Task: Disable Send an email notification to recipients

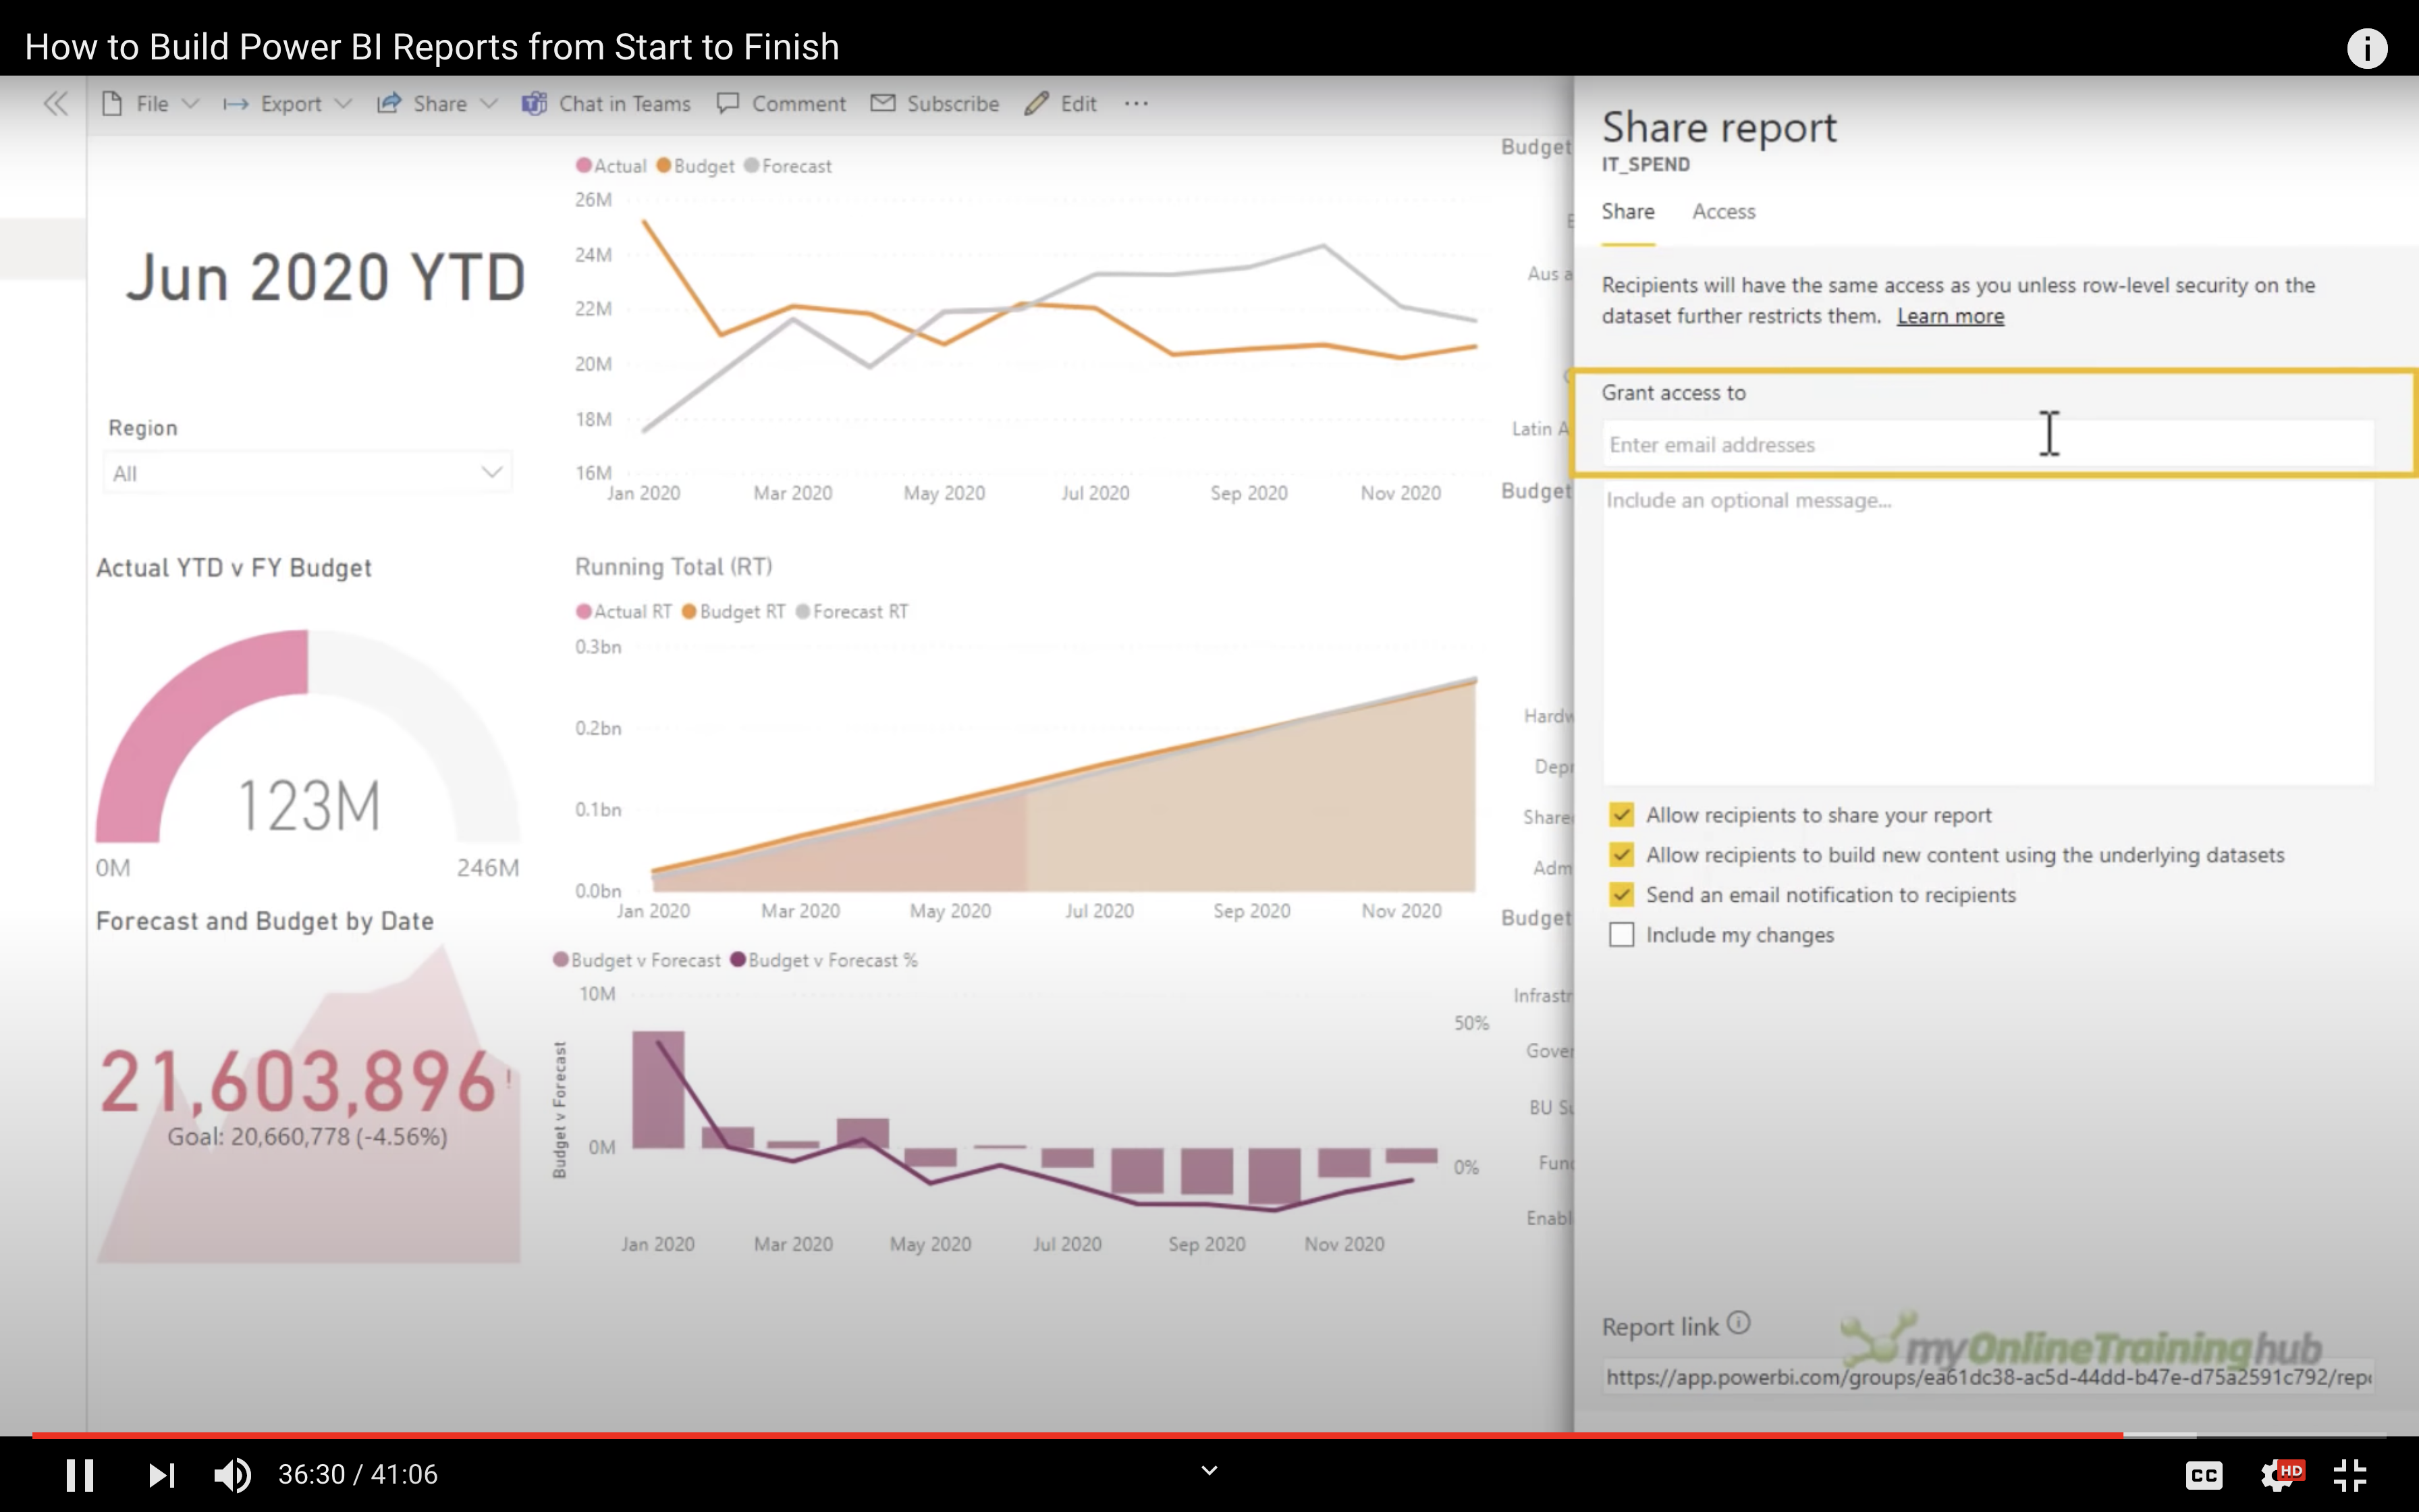Action: point(1621,895)
